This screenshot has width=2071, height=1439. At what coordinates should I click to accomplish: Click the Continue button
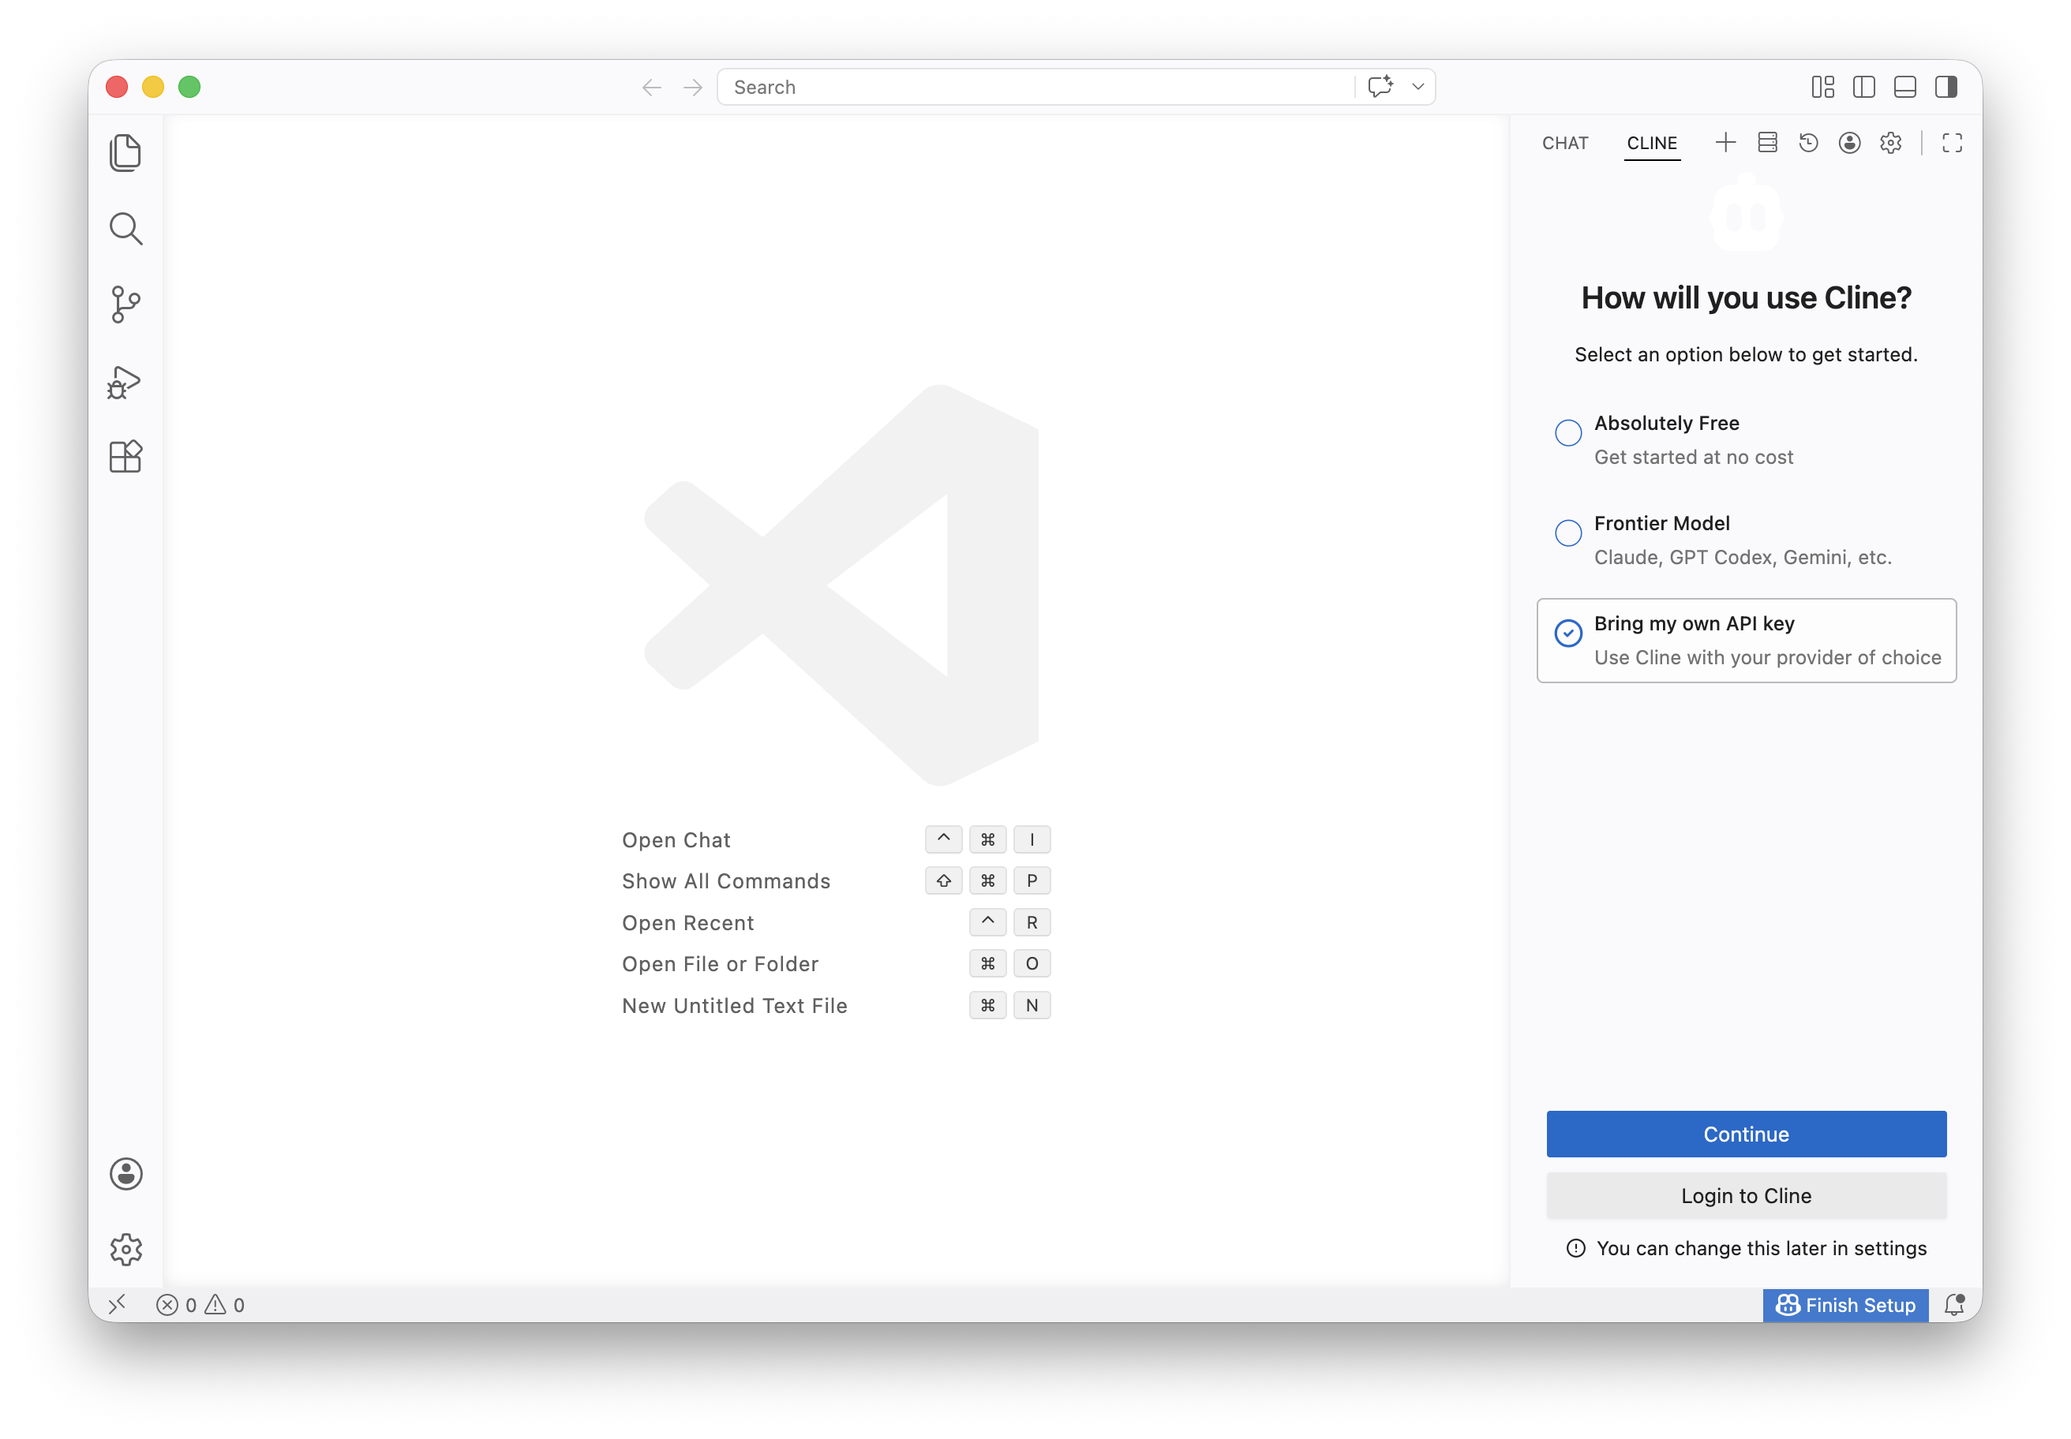pyautogui.click(x=1747, y=1134)
